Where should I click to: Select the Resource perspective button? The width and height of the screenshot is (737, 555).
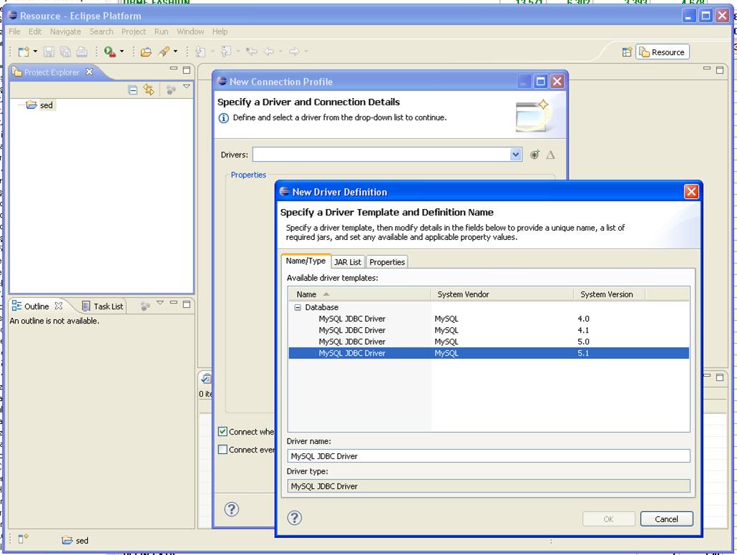pos(663,52)
